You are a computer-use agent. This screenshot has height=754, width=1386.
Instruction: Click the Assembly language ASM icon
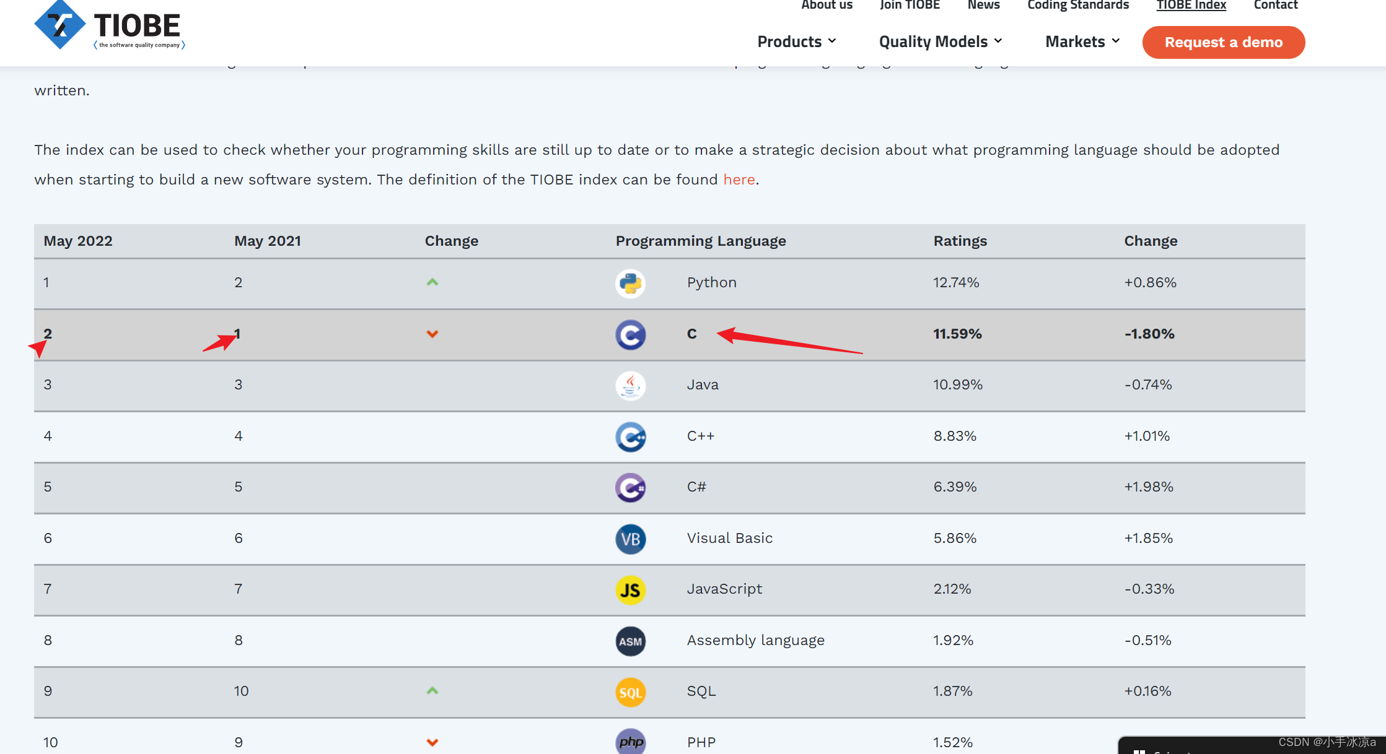(630, 641)
